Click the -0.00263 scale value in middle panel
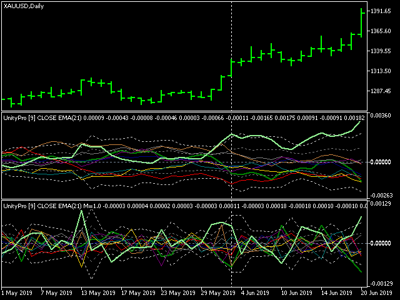The width and height of the screenshot is (400, 300). (x=380, y=196)
